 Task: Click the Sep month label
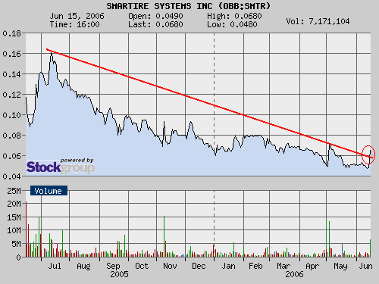click(113, 266)
